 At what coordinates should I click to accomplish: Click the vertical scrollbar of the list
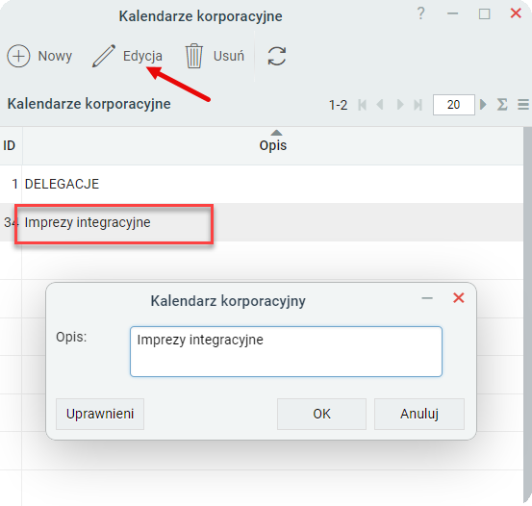(527, 316)
